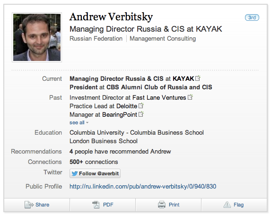Open the public profile URL link
This screenshot has width=271, height=215.
tap(143, 186)
